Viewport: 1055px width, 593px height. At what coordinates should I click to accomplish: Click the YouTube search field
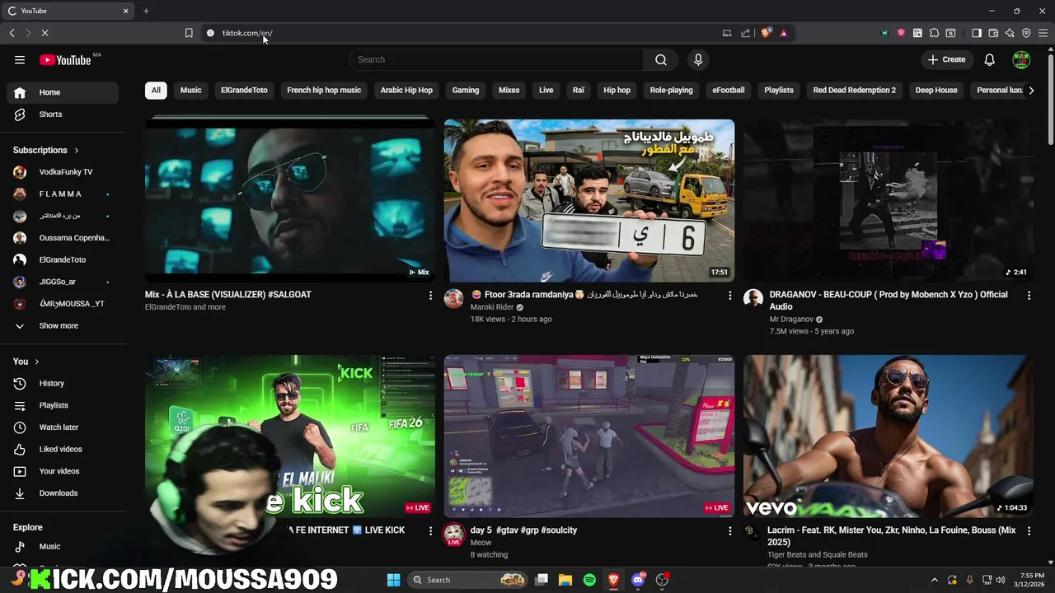coord(496,59)
